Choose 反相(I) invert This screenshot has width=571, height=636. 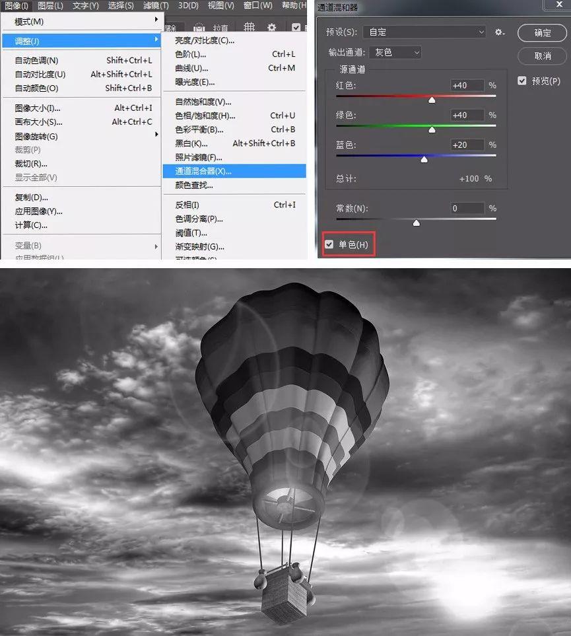point(234,205)
